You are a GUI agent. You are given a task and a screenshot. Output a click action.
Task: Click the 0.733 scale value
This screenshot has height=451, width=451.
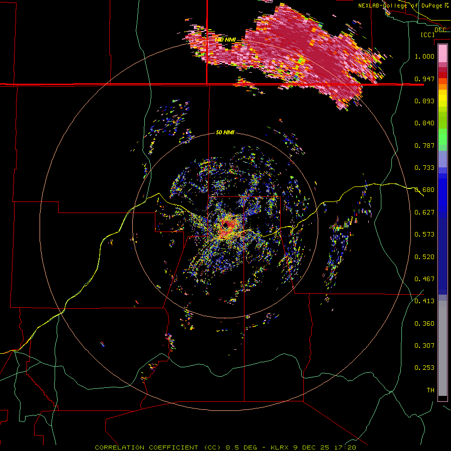coord(424,168)
